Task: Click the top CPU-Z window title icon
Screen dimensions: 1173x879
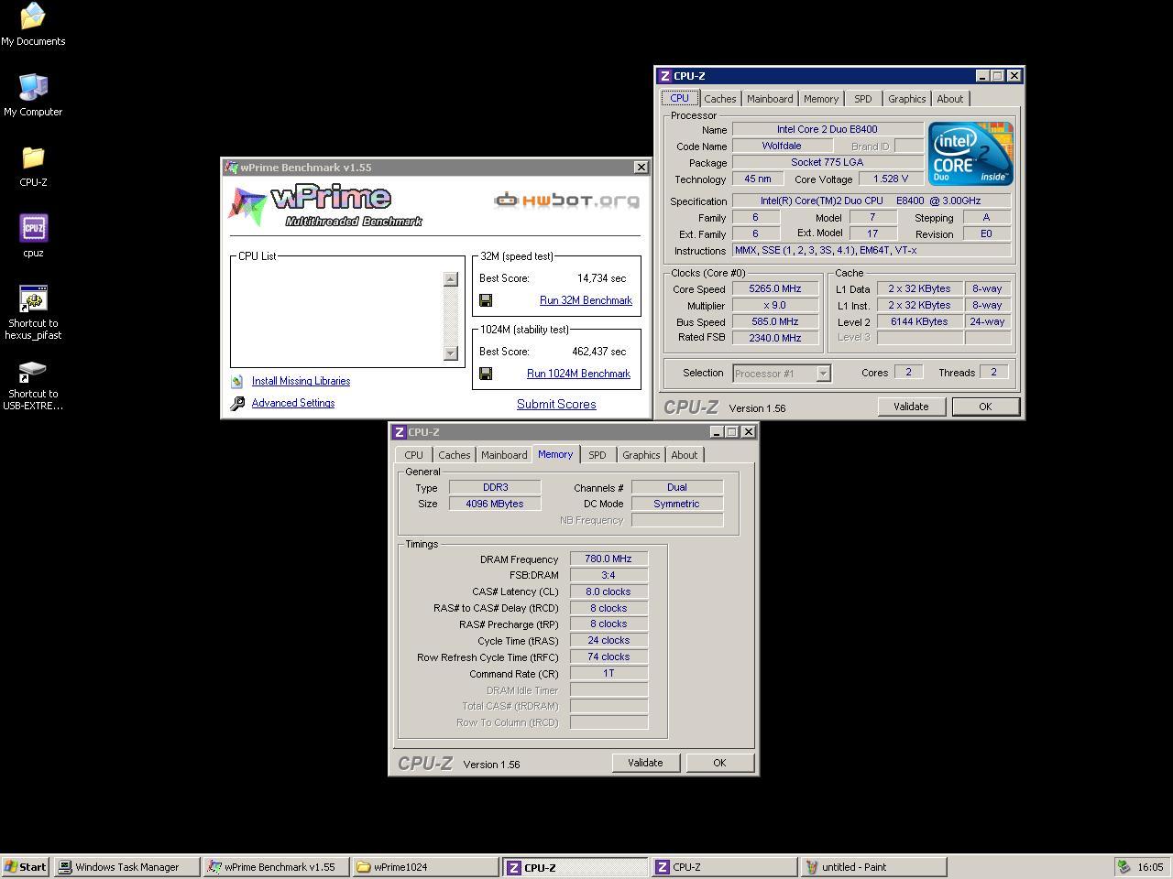Action: point(665,76)
